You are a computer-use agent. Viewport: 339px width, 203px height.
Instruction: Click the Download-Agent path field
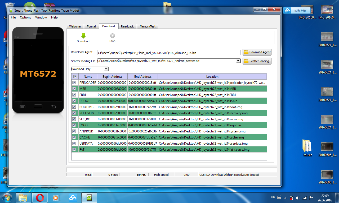coord(169,53)
